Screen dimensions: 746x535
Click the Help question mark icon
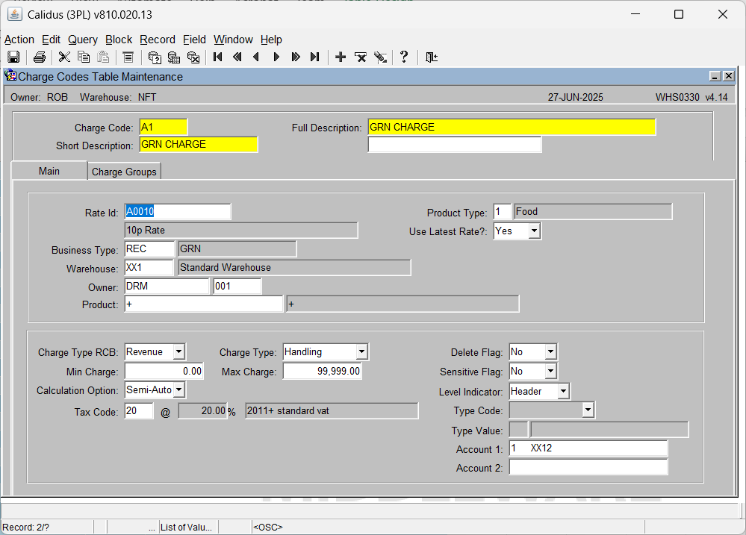(x=404, y=57)
